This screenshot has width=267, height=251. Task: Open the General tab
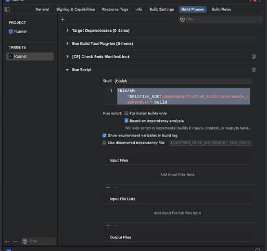pyautogui.click(x=42, y=9)
